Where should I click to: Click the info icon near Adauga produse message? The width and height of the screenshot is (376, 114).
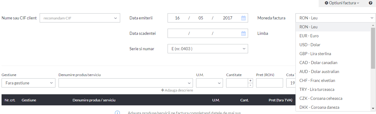pos(117,113)
